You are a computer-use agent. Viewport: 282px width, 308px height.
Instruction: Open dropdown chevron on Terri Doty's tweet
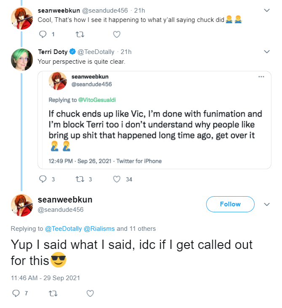(267, 51)
